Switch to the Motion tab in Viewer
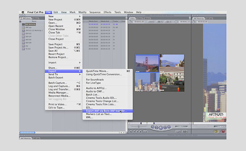246x151 pixels. (147, 18)
